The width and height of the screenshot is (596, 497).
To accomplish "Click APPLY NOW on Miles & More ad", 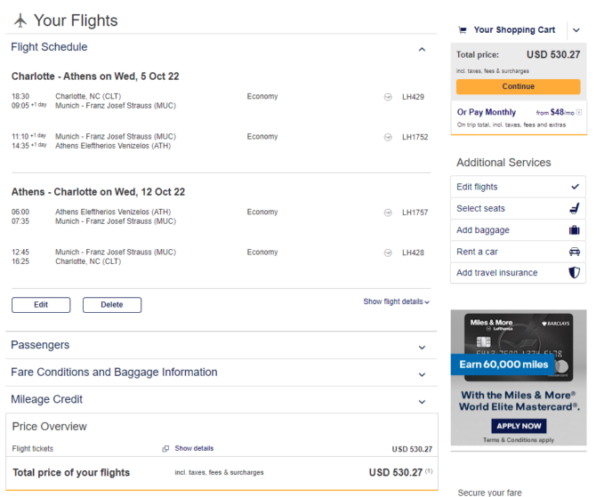I will 519,426.
